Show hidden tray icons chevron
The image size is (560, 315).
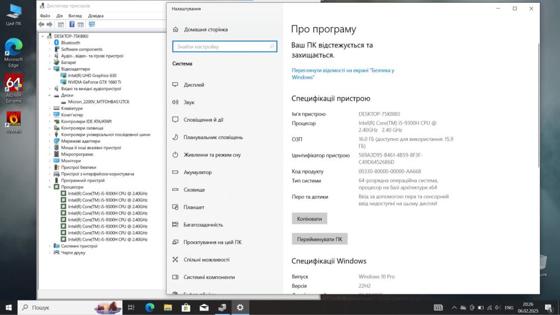pyautogui.click(x=454, y=308)
